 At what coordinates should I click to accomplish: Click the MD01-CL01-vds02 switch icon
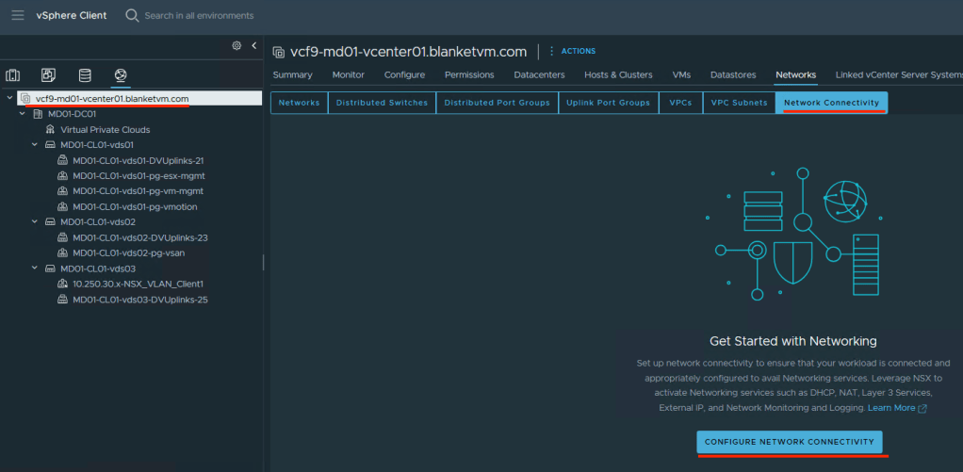50,222
